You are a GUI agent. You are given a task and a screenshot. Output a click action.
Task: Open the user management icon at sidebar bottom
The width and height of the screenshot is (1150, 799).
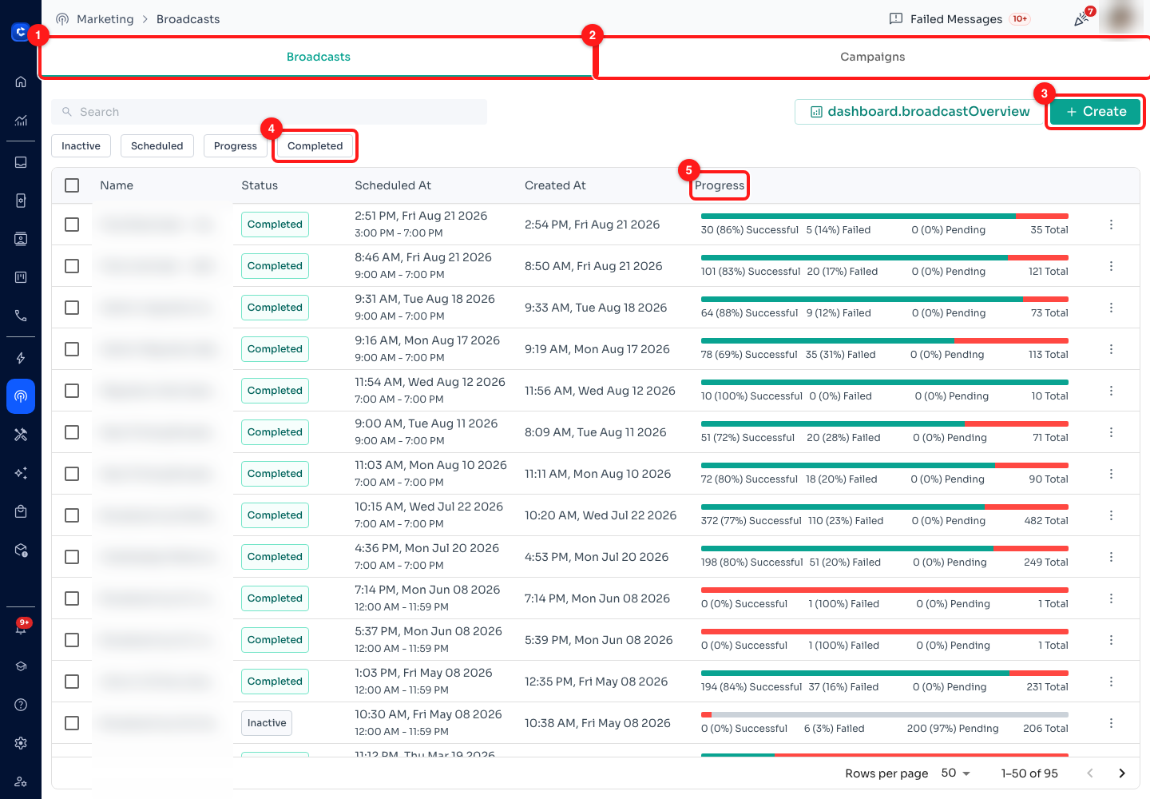21,781
